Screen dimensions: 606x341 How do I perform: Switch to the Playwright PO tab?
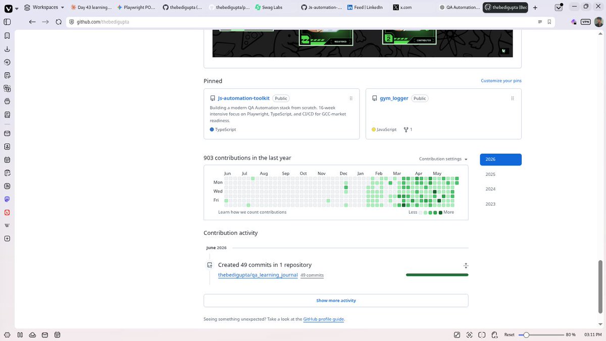[137, 8]
